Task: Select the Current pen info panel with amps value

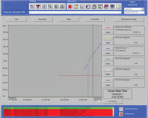Action: (129, 51)
